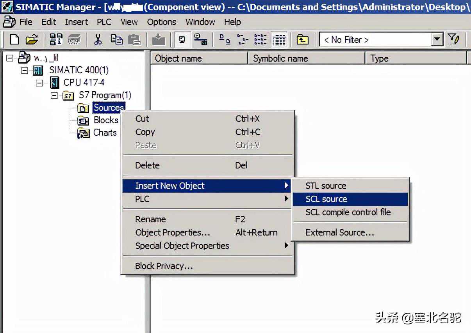Click the Up One Level folder icon
Screen dimensions: 471x333
coord(302,39)
